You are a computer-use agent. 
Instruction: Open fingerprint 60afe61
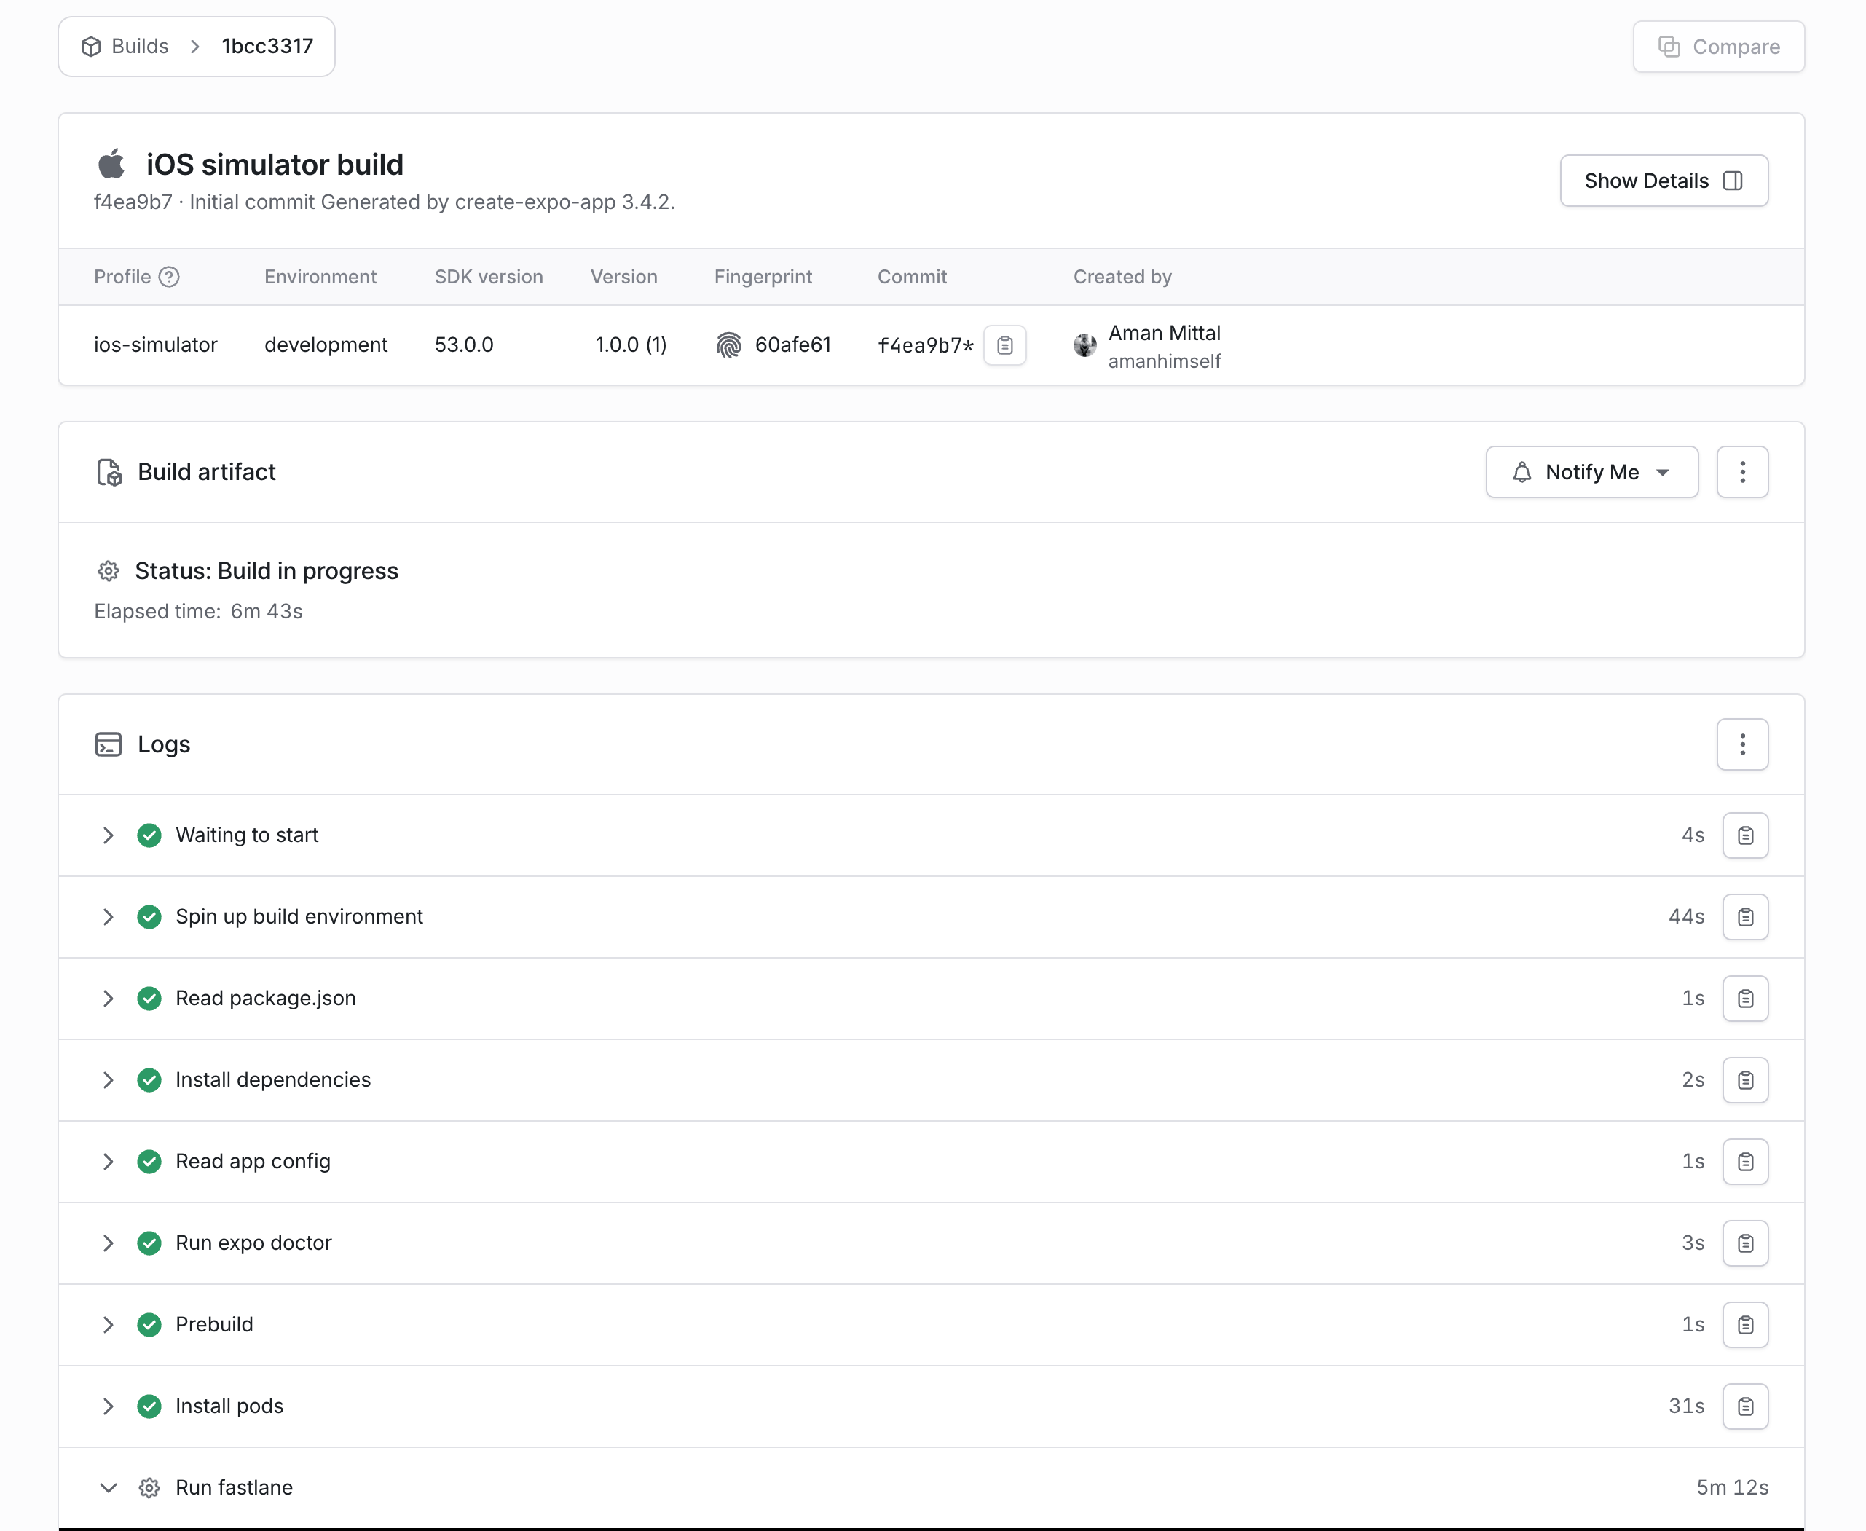click(792, 345)
